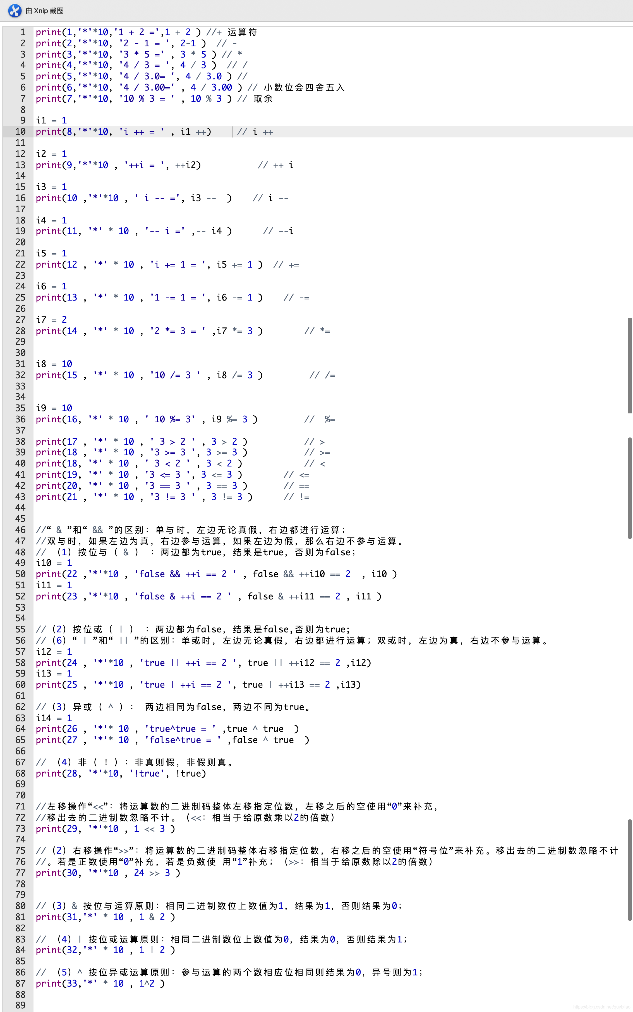The width and height of the screenshot is (633, 1012).
Task: Click the '// <=' comment on line 41
Action: click(x=296, y=475)
